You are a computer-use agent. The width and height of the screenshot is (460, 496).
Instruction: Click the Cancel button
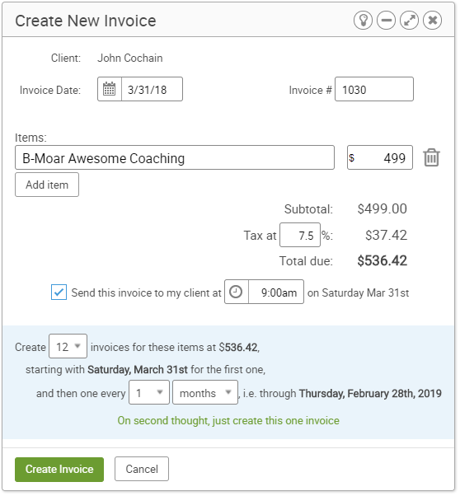[142, 469]
